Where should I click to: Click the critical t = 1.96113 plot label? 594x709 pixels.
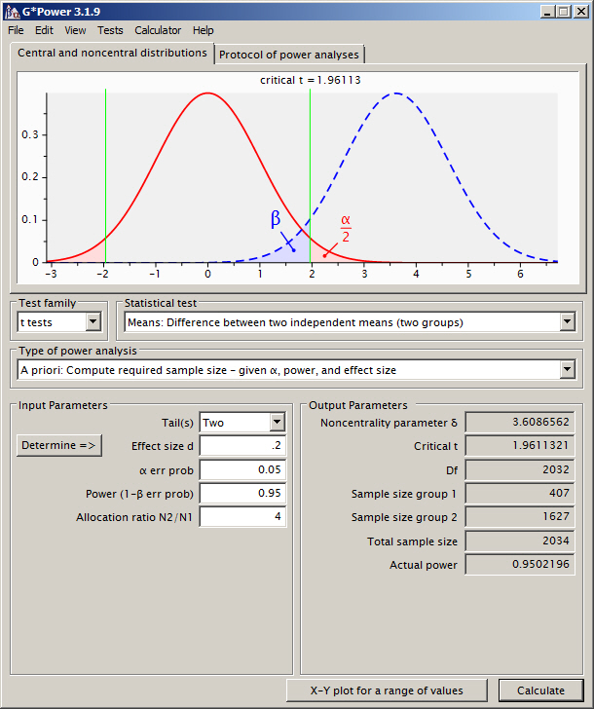tap(310, 80)
